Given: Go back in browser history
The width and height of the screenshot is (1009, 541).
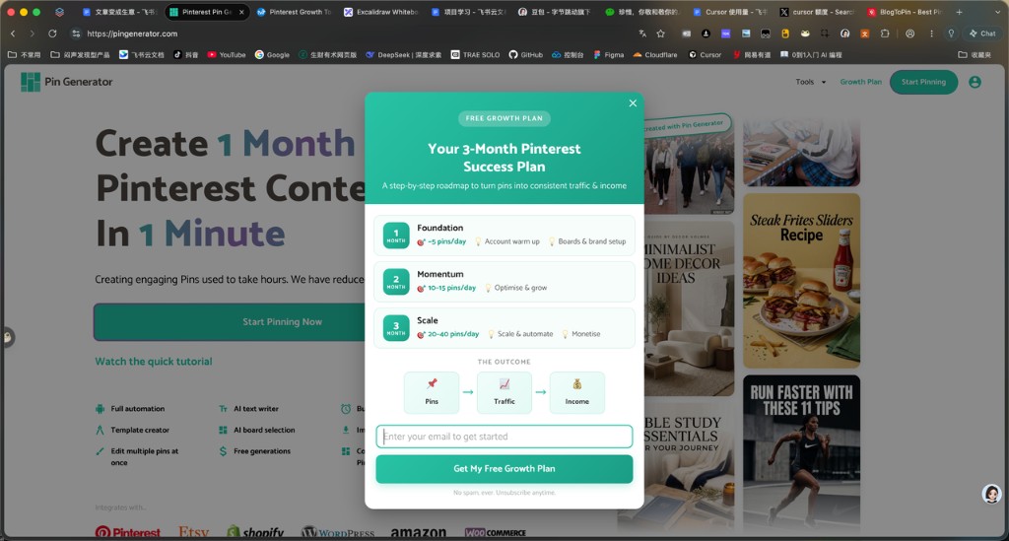Looking at the screenshot, I should point(13,34).
